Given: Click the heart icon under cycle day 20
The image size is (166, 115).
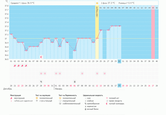Looking at the screenshot, I should click(82, 74).
